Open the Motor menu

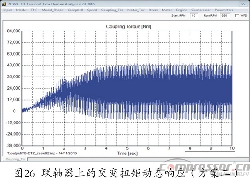pyautogui.click(x=167, y=10)
